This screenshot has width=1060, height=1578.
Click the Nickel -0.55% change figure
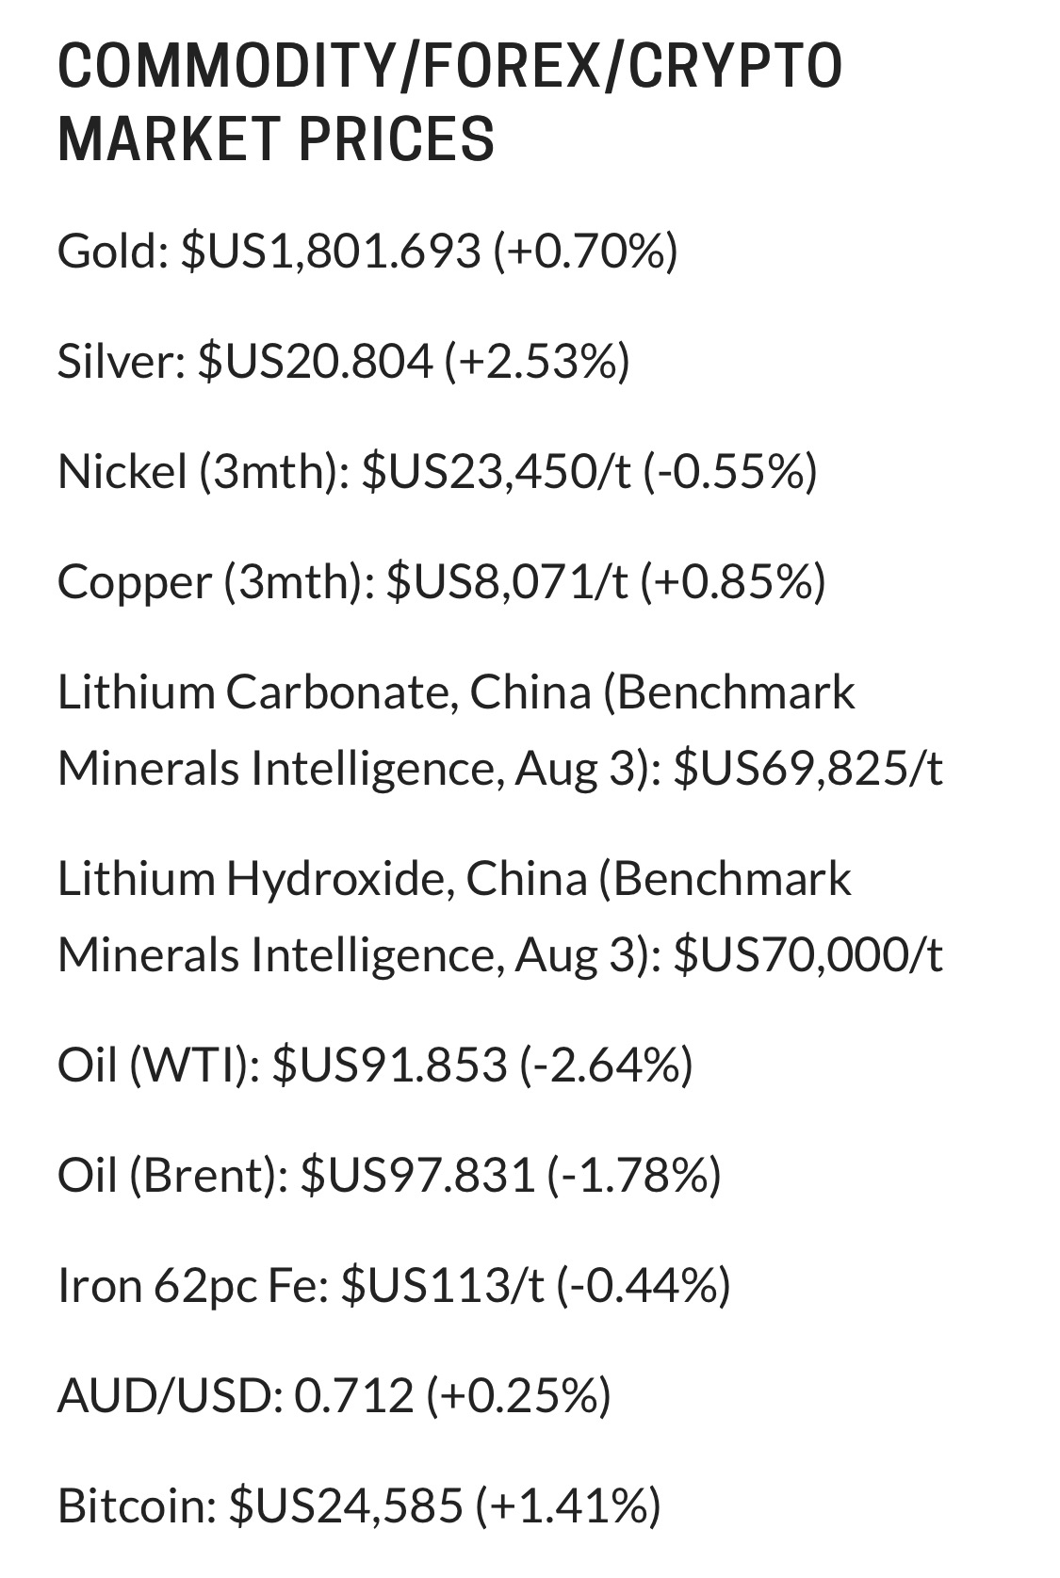coord(730,470)
